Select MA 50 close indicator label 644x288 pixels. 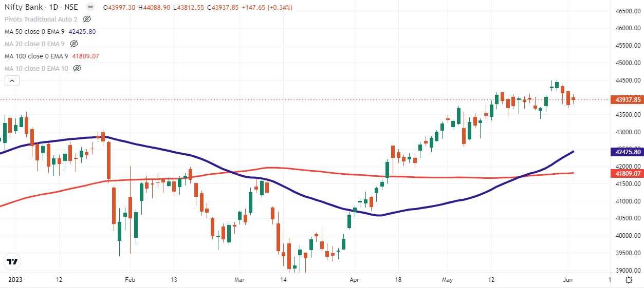click(x=34, y=32)
